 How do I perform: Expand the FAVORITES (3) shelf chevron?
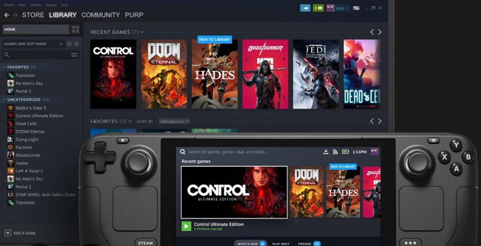click(x=130, y=121)
